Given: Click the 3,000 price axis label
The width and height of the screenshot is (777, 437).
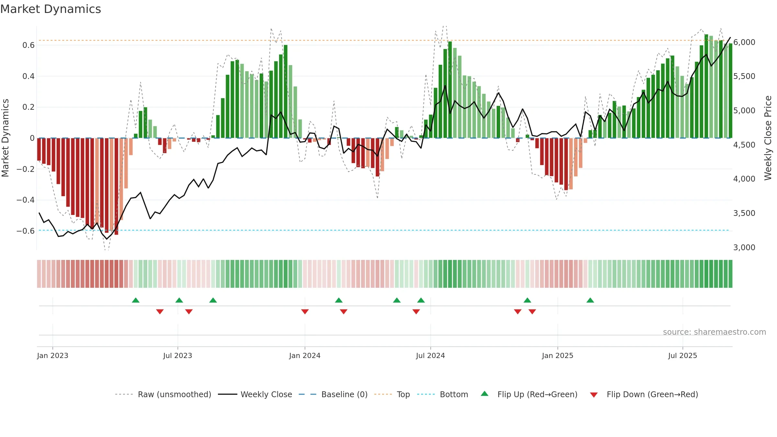Looking at the screenshot, I should [744, 247].
